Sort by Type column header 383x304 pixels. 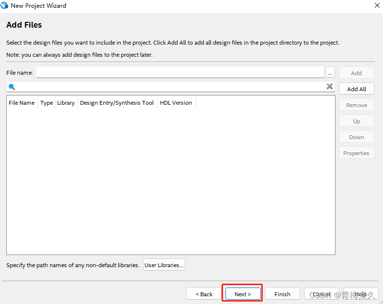47,103
